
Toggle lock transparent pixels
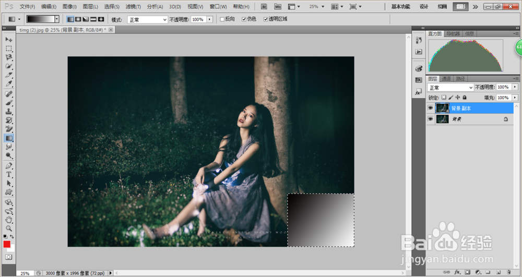tap(444, 98)
